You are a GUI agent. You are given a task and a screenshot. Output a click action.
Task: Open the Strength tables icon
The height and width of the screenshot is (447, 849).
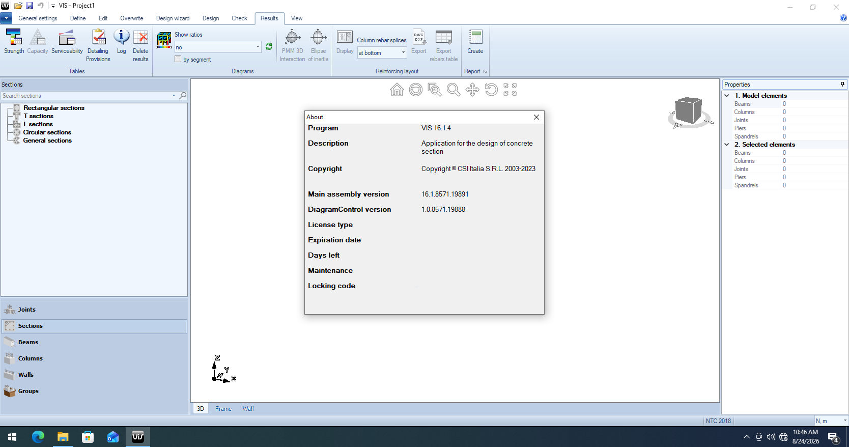14,41
